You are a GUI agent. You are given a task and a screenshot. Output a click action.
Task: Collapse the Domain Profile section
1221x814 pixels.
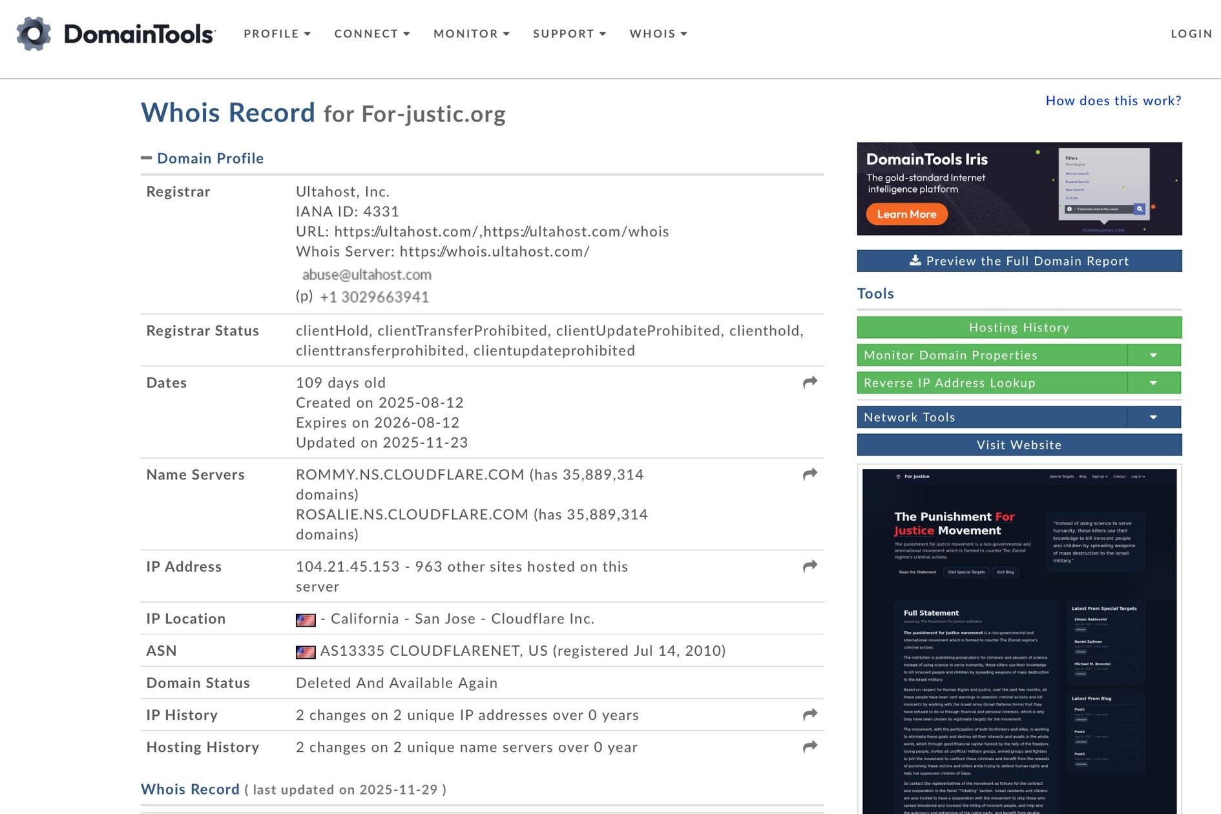[147, 157]
